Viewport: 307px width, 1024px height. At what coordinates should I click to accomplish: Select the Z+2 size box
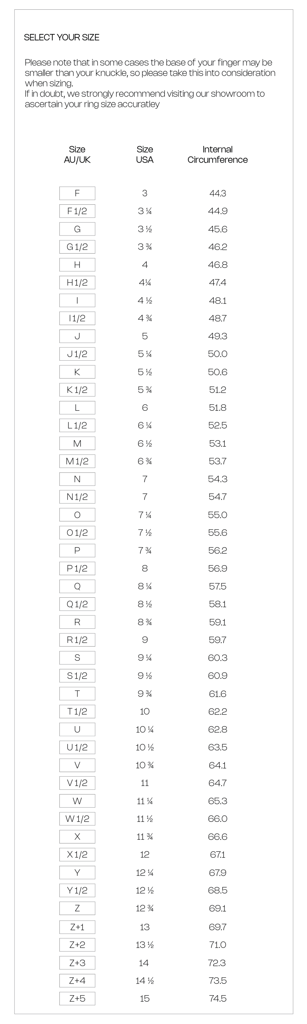(x=77, y=945)
